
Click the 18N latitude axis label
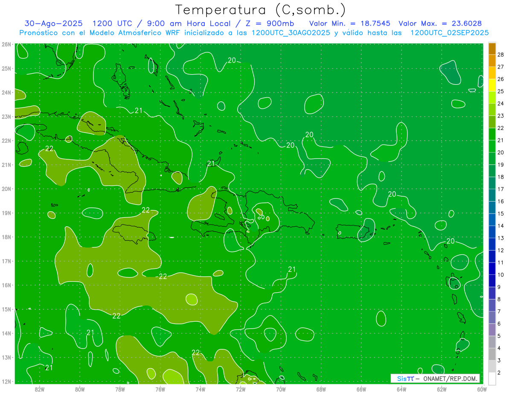point(6,237)
